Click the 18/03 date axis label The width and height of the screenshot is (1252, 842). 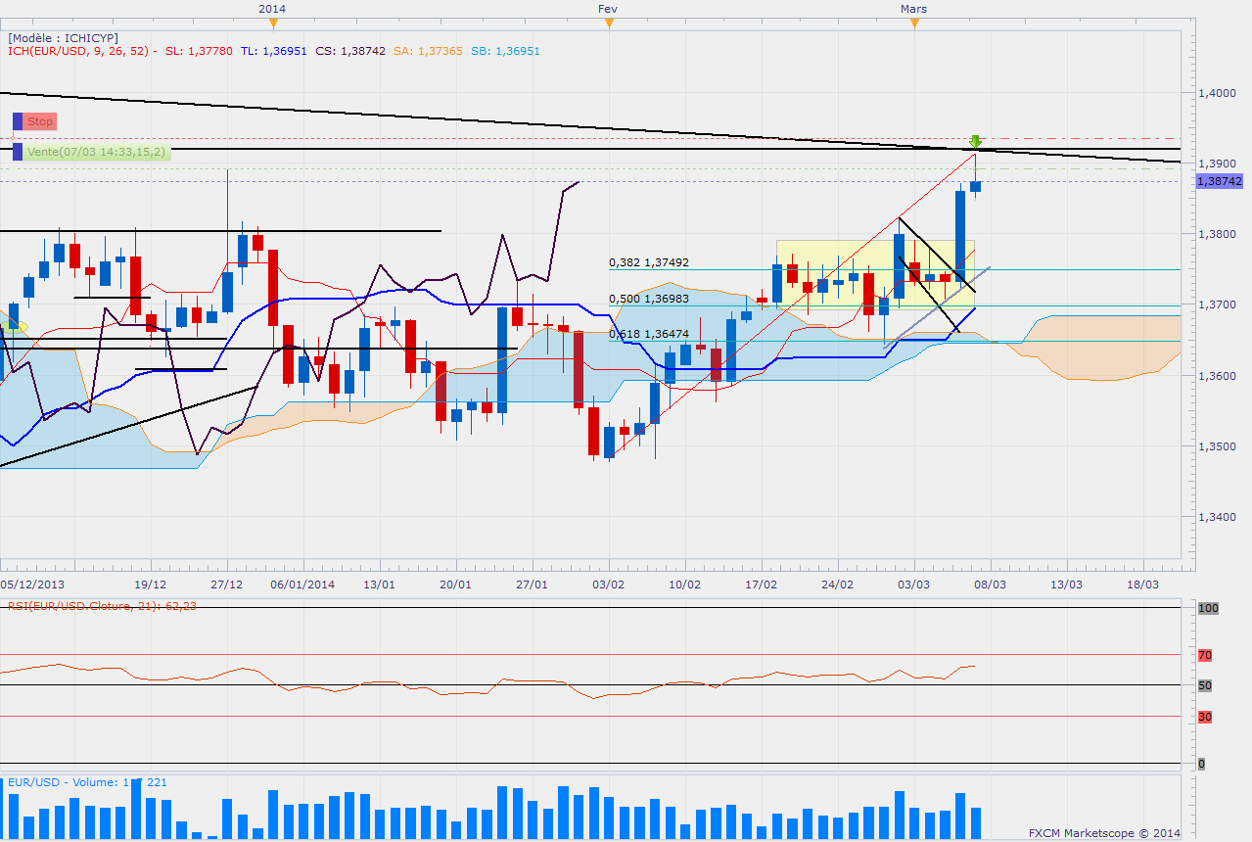[x=1142, y=584]
